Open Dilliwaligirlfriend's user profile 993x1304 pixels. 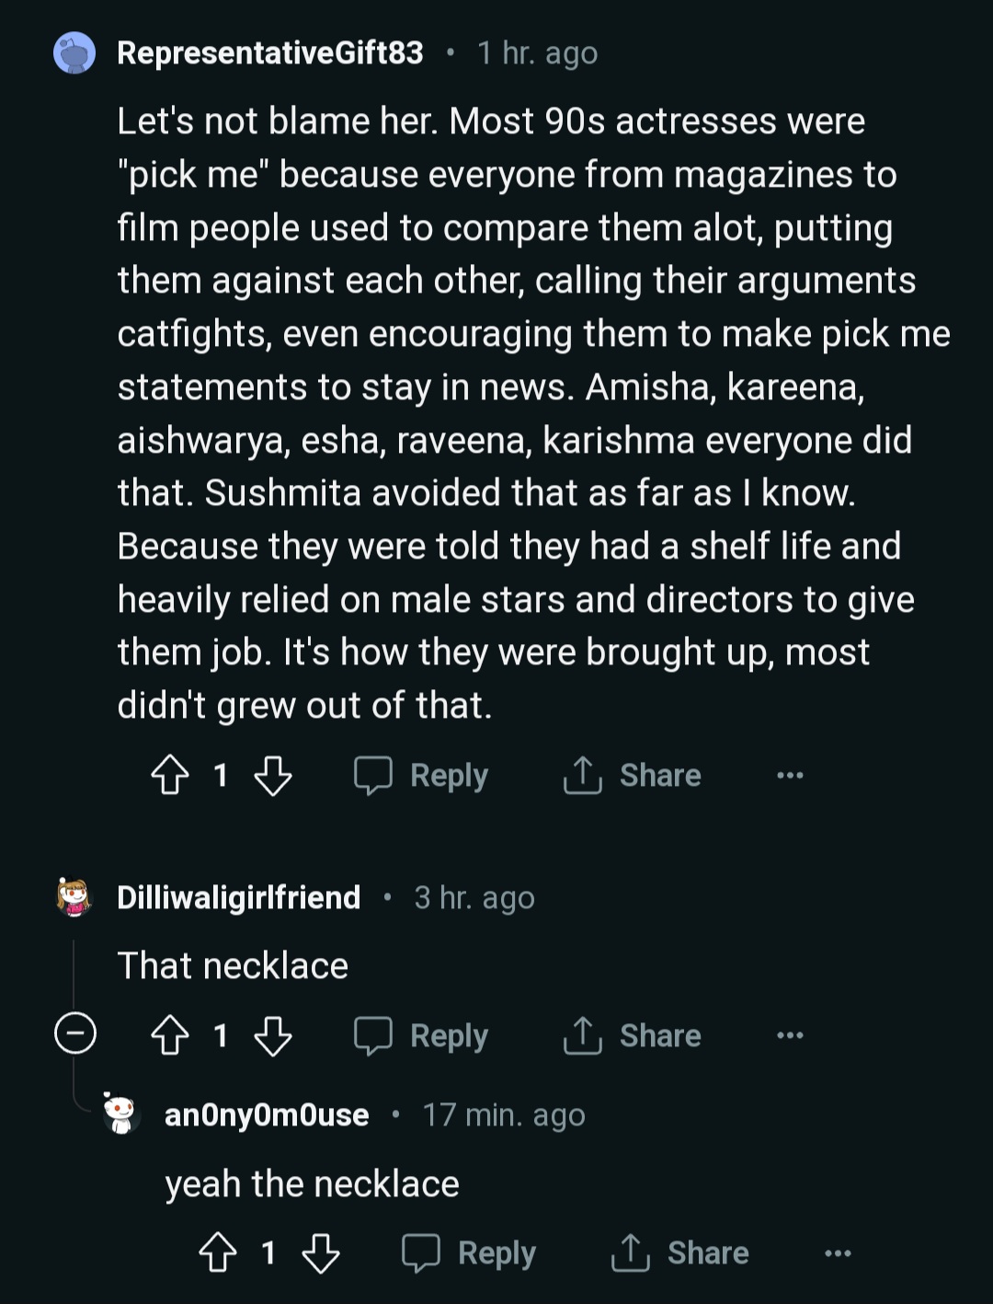[238, 897]
